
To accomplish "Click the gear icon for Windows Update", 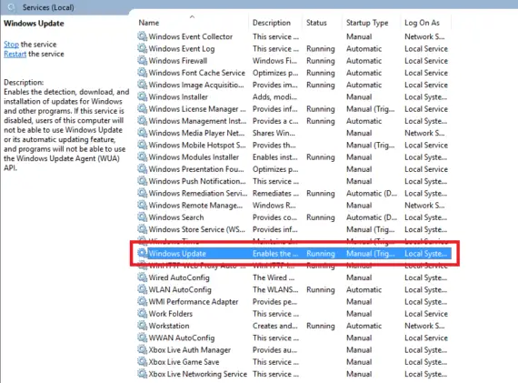I will [142, 253].
